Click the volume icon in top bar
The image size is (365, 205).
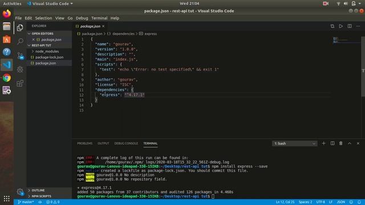coord(346,3)
